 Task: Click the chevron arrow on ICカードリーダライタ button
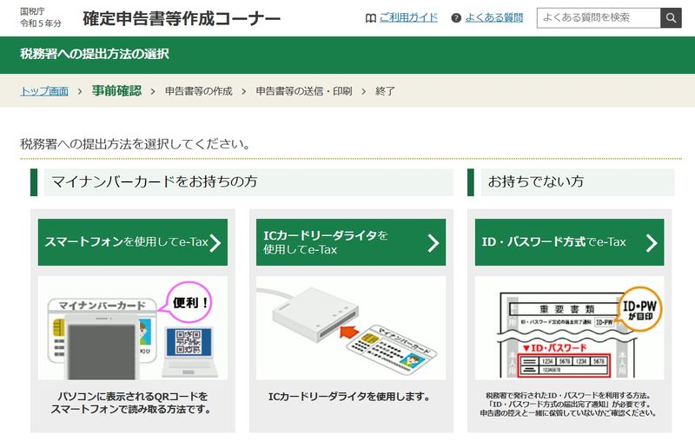click(434, 243)
